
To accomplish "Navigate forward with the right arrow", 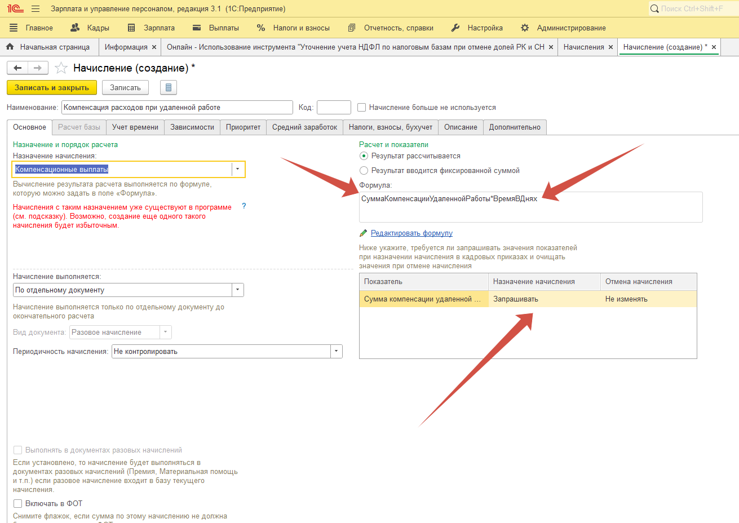I will coord(36,68).
